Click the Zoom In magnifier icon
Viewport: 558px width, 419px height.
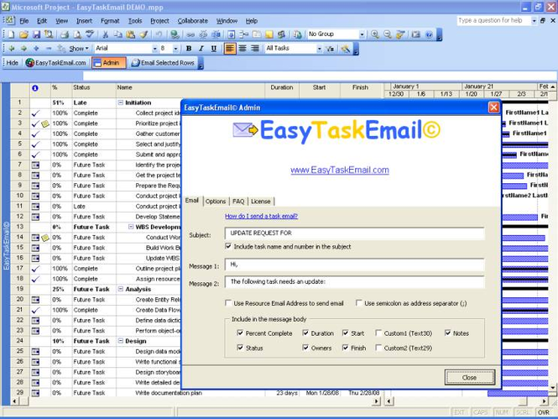tap(375, 34)
